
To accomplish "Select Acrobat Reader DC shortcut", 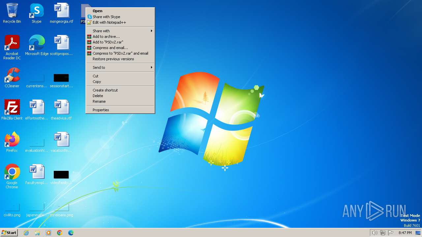I will (x=12, y=47).
